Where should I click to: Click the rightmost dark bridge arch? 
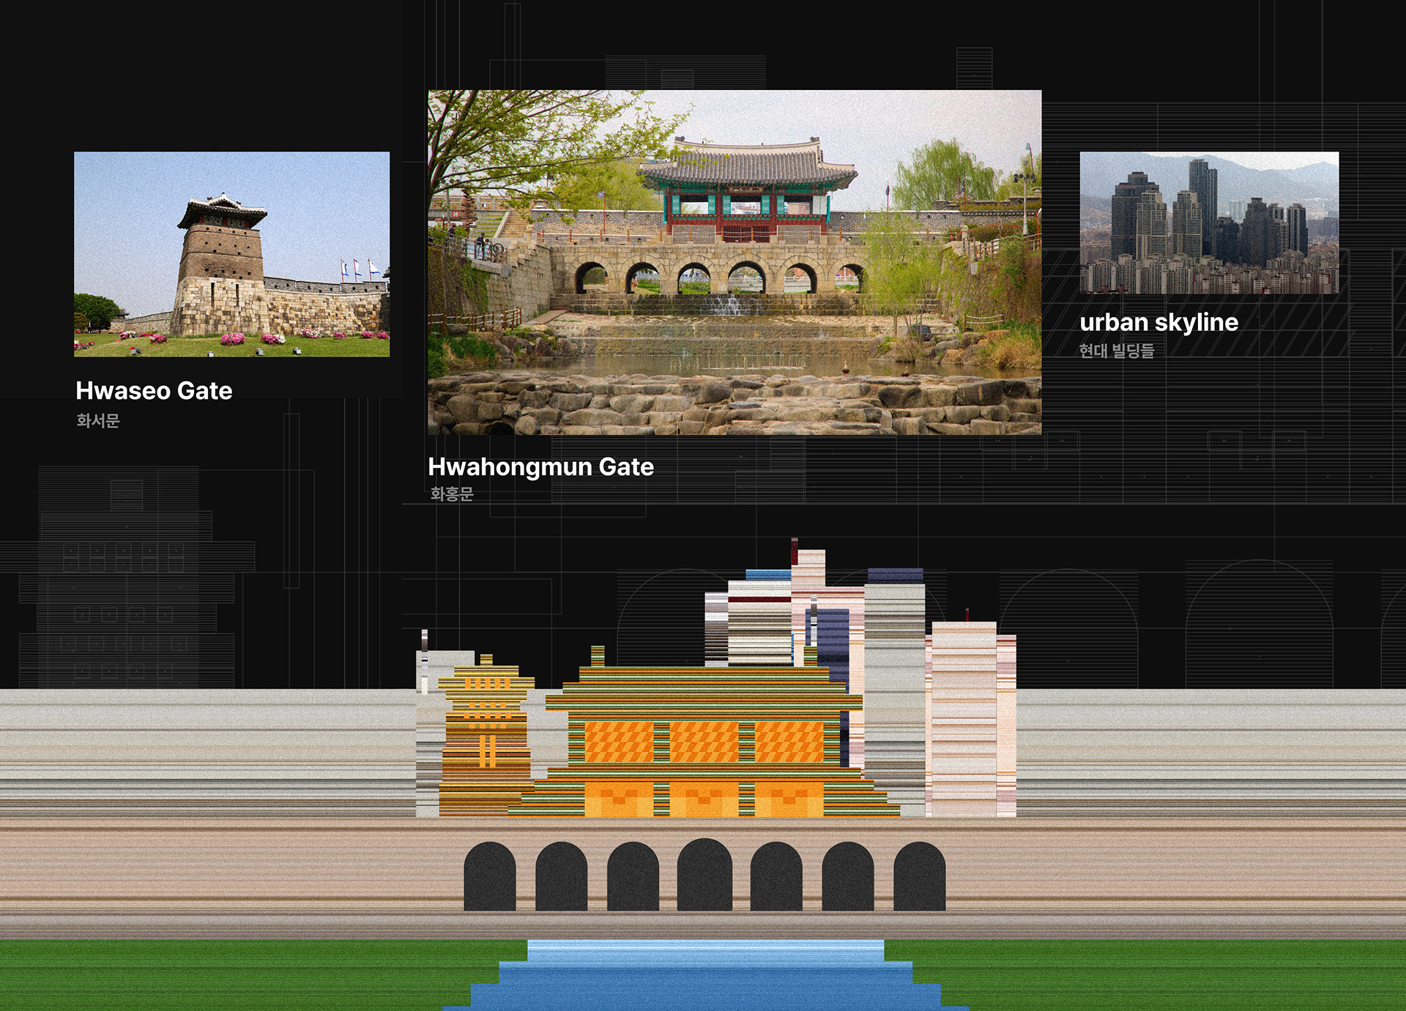[919, 876]
